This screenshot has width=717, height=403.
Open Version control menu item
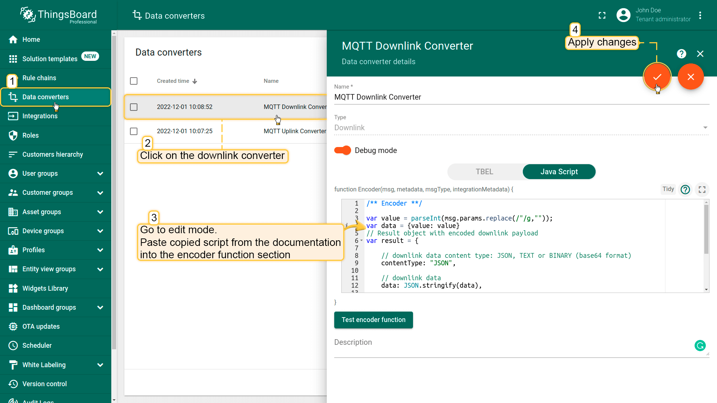point(56,384)
